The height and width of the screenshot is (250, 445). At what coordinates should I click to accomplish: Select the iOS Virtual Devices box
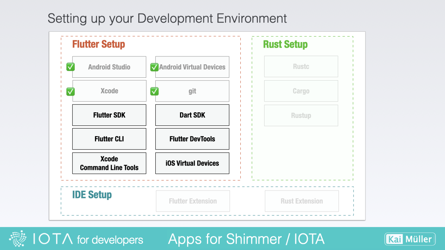click(192, 163)
